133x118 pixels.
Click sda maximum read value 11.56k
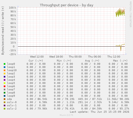[112, 99]
